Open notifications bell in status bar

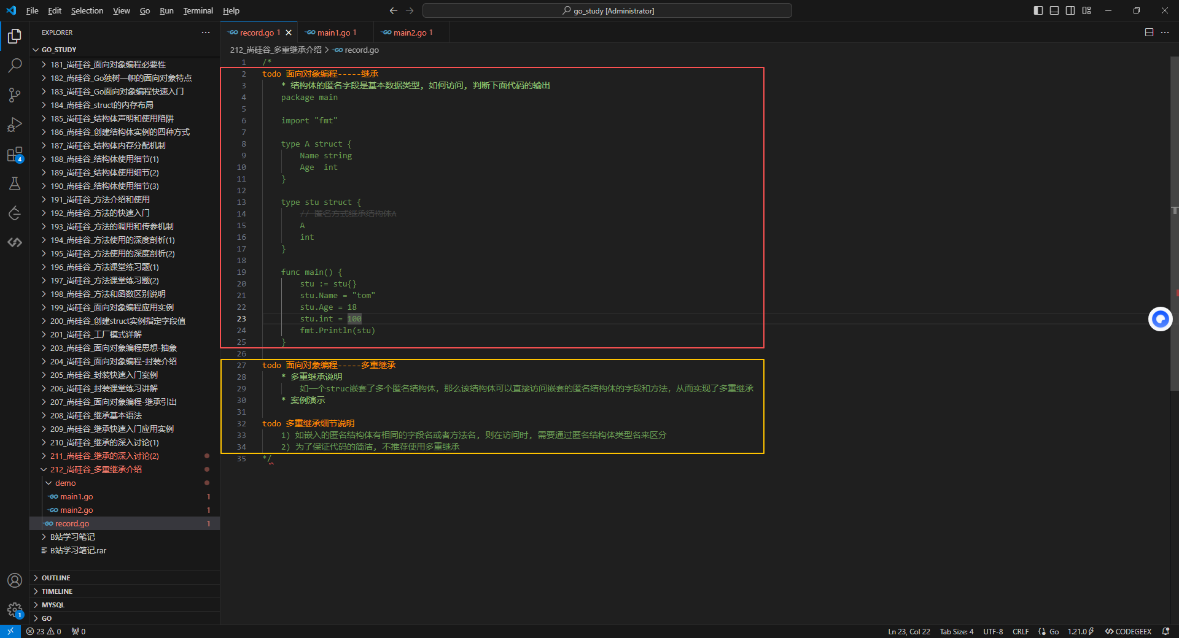click(x=1165, y=631)
